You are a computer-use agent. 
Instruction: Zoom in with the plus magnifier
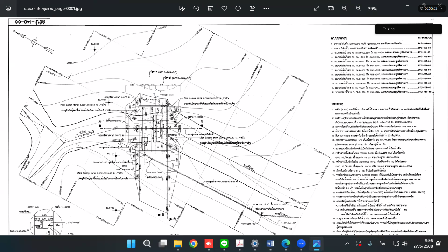pyautogui.click(x=358, y=8)
